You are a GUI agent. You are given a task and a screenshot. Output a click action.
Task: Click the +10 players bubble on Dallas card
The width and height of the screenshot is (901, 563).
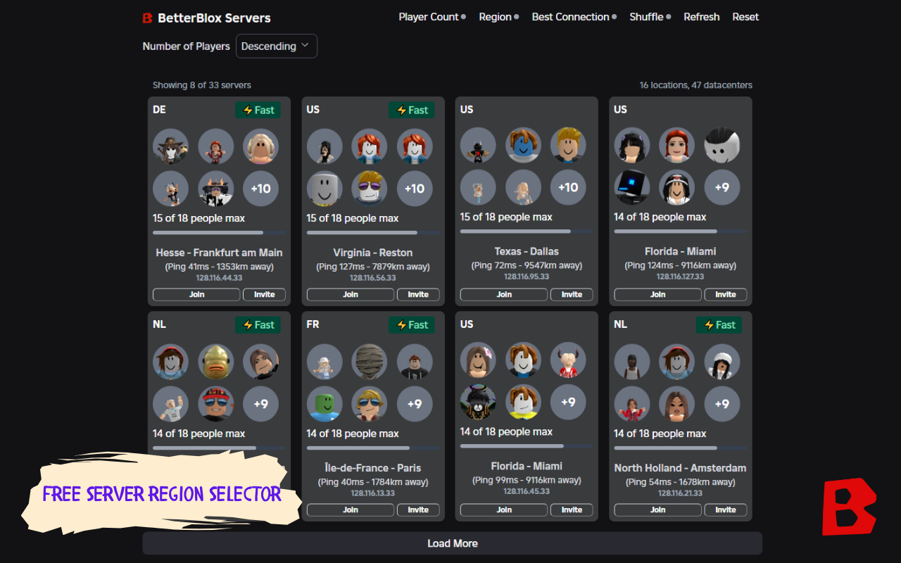click(568, 187)
